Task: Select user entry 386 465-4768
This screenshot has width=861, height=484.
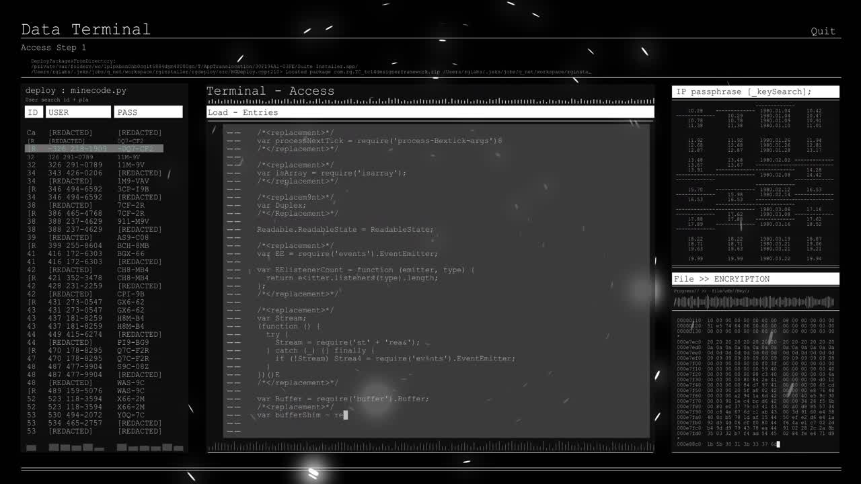Action: point(75,213)
